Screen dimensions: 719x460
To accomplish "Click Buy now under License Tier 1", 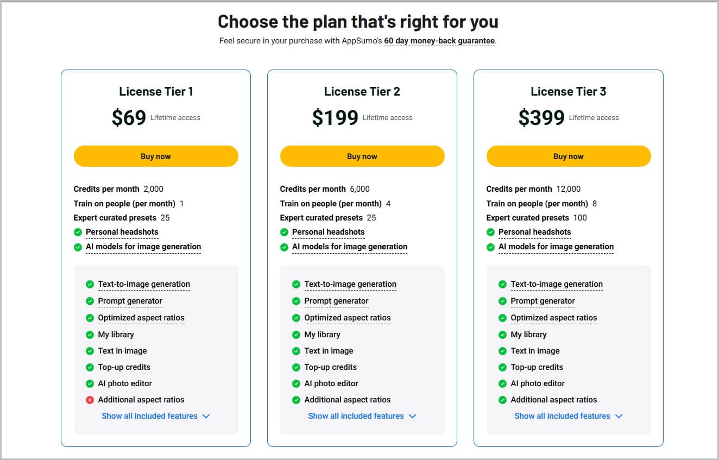I will click(x=156, y=156).
